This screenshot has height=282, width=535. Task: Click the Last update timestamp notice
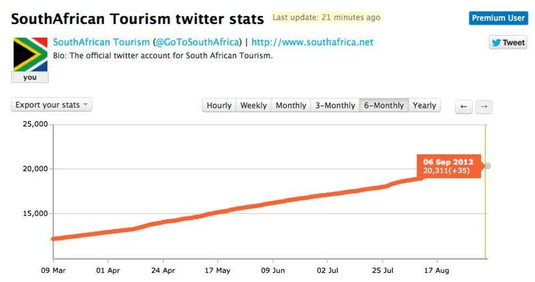326,18
